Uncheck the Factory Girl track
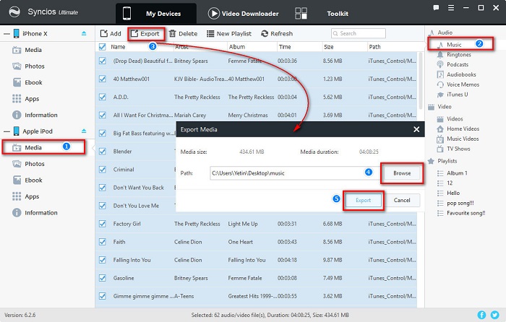Screen dimensions: 506x322 (103, 223)
